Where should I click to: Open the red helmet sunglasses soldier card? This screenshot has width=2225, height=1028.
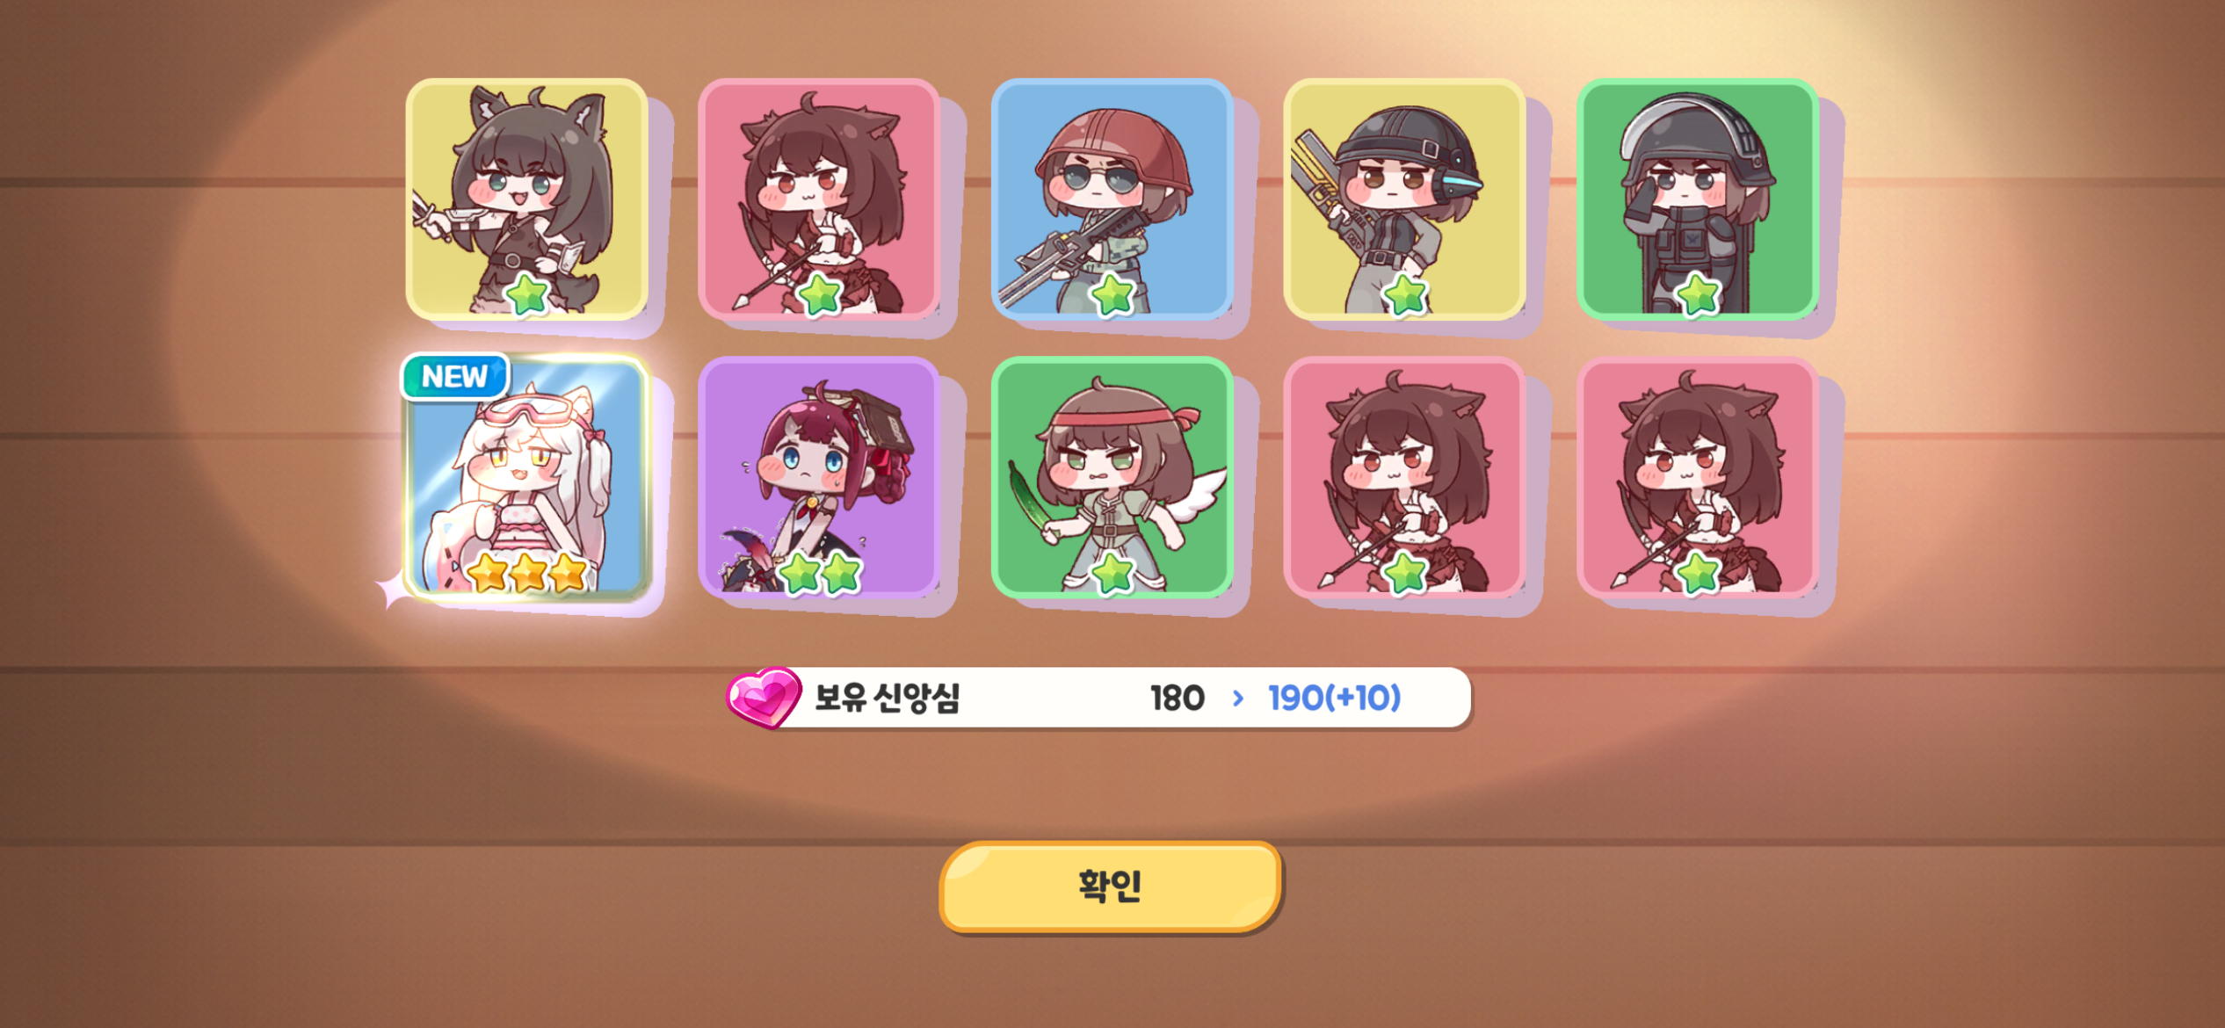pyautogui.click(x=1112, y=199)
